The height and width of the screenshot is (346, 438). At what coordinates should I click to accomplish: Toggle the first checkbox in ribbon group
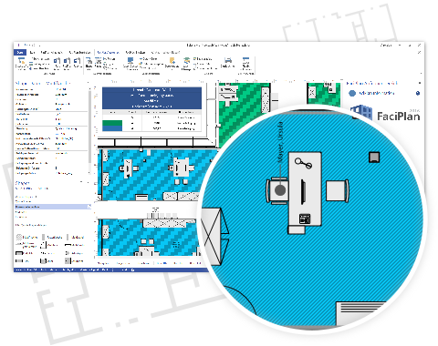pyautogui.click(x=195, y=59)
